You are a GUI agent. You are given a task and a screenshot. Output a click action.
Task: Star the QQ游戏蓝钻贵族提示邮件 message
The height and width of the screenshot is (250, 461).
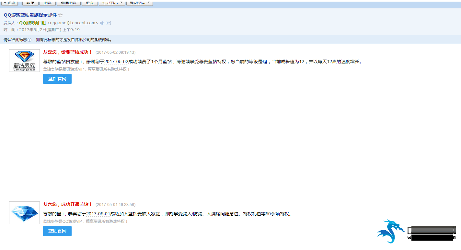click(x=60, y=15)
